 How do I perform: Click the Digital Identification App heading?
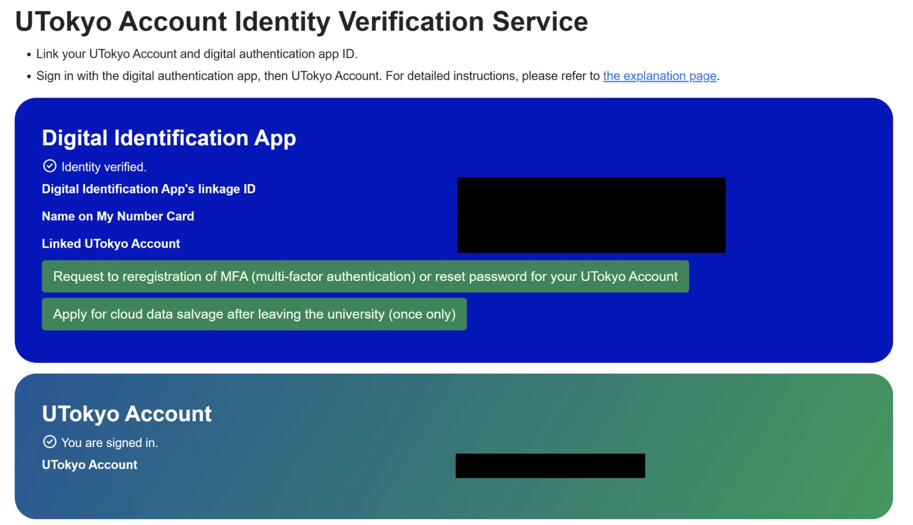pyautogui.click(x=169, y=138)
